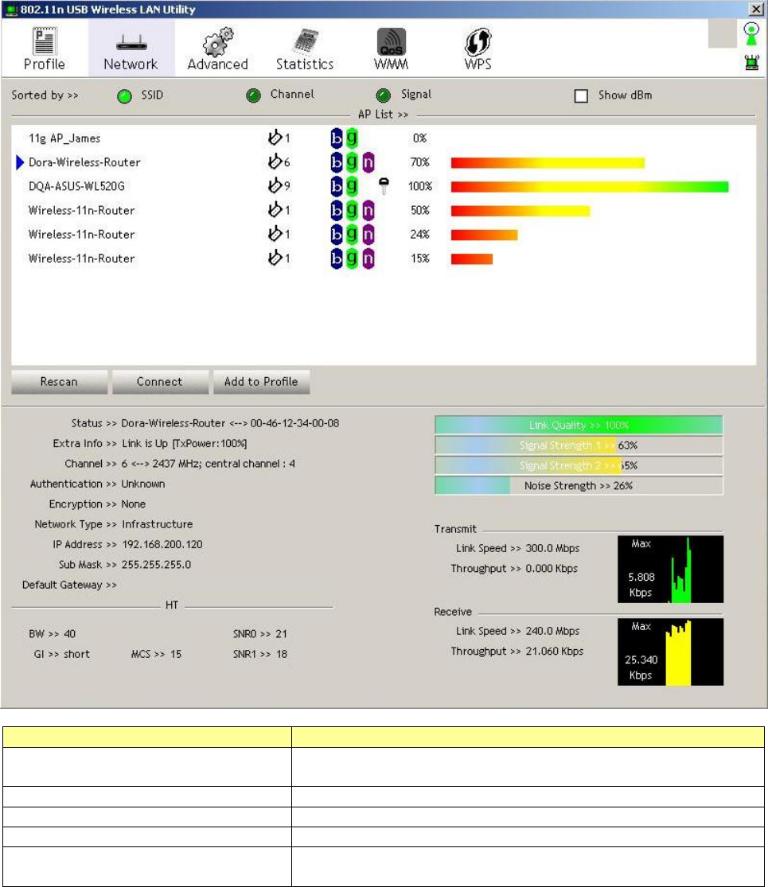Click channel icon of 11g AP_James
Image resolution: width=768 pixels, height=887 pixels.
point(275,138)
